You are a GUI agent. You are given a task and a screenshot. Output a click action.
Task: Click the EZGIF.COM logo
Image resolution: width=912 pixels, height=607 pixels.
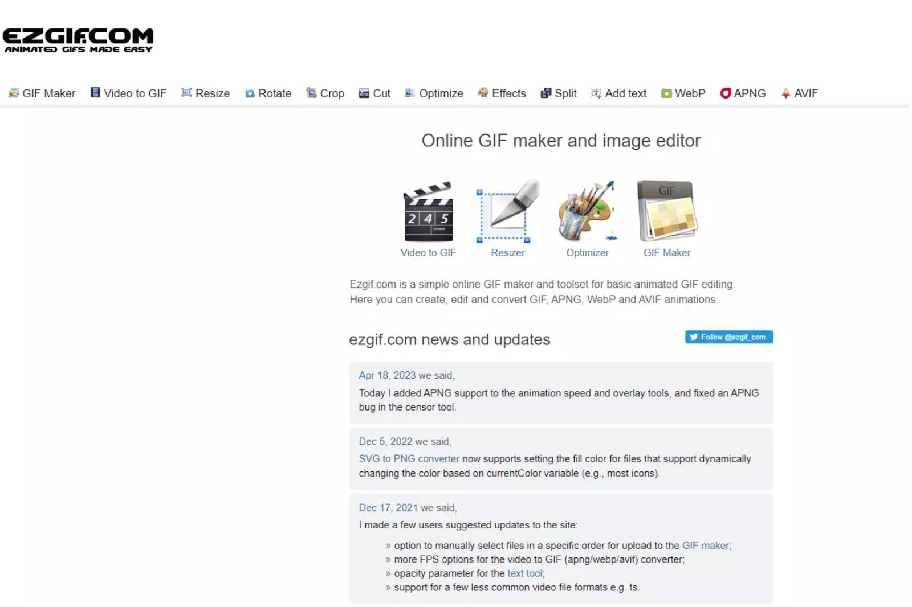point(78,40)
